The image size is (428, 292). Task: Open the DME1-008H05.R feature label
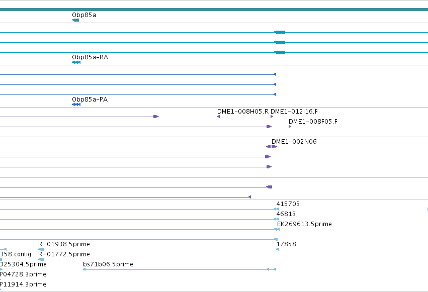tap(242, 112)
